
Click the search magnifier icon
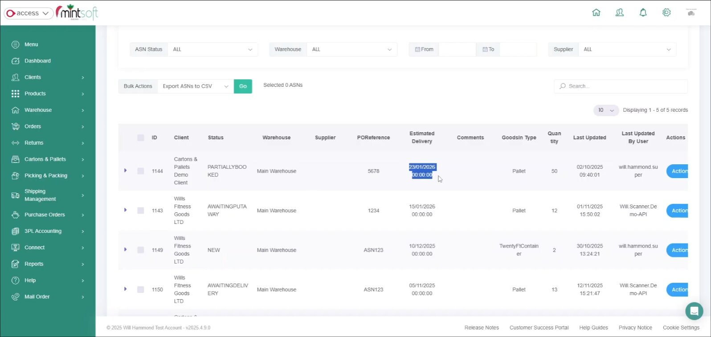(563, 86)
